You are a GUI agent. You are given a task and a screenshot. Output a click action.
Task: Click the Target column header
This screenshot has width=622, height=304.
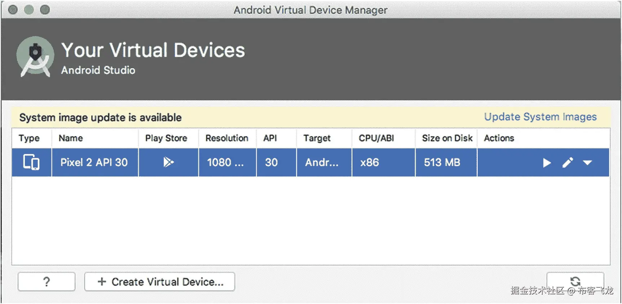coord(317,138)
